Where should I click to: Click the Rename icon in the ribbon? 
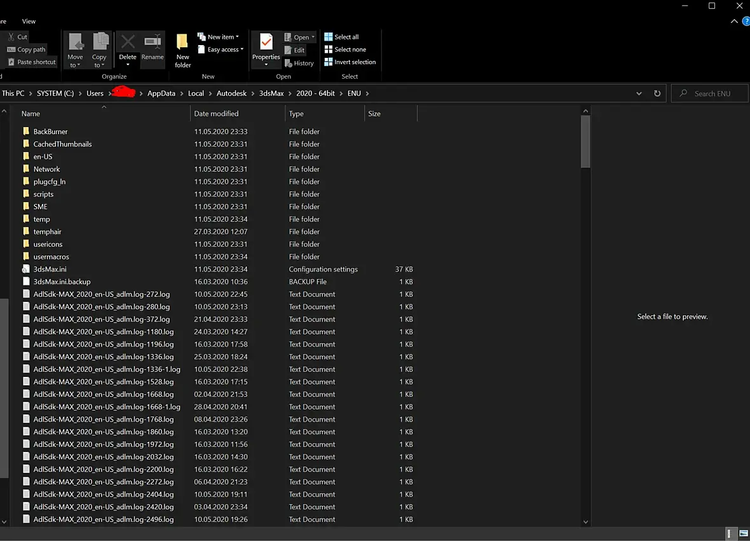[x=153, y=43]
